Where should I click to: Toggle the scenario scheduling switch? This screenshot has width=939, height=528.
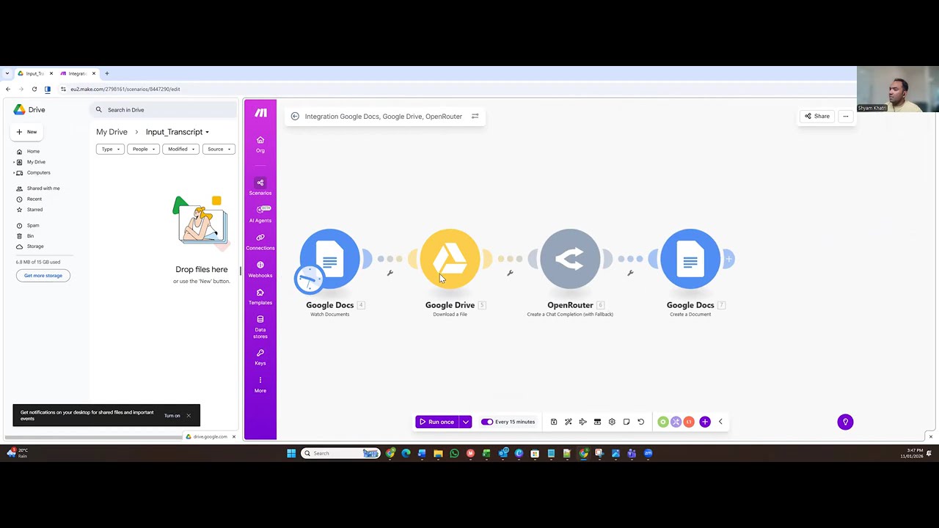487,422
